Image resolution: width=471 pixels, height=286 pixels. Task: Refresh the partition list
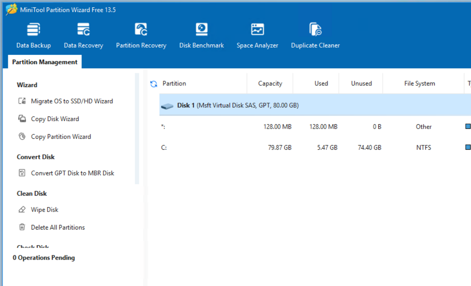click(152, 83)
